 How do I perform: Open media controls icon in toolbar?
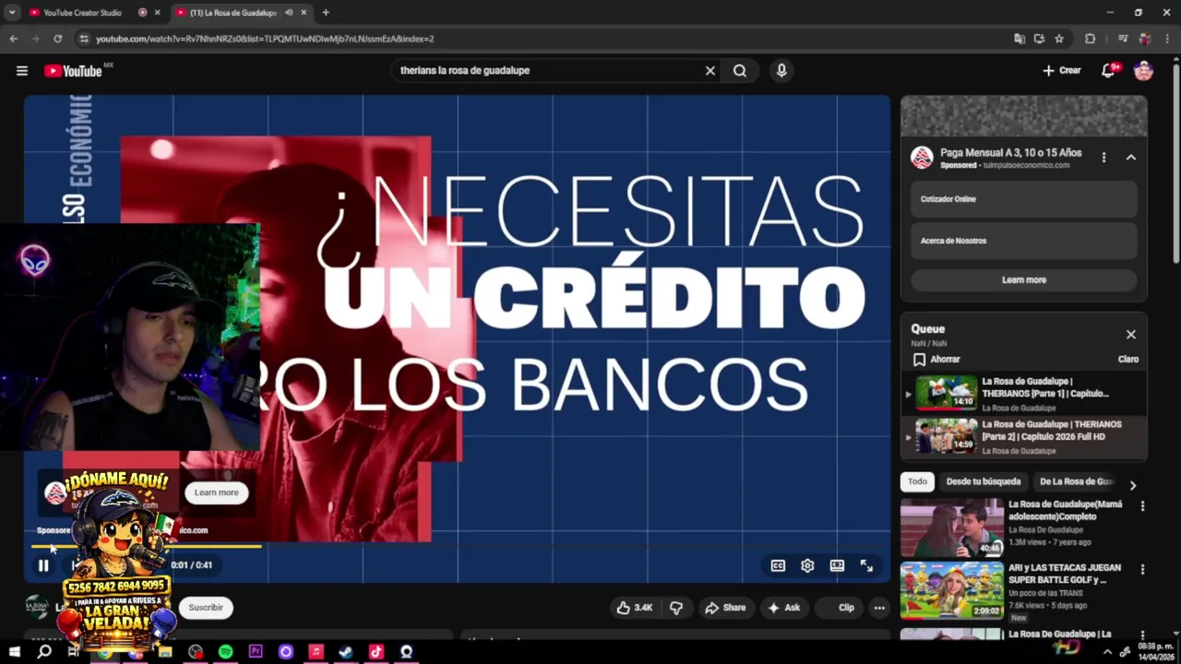(x=1123, y=39)
